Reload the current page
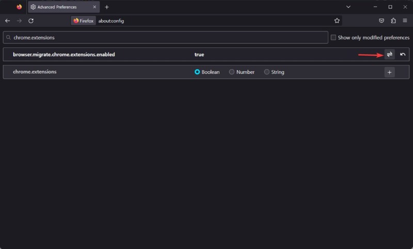Screen dimensions: 413x249 click(31, 21)
